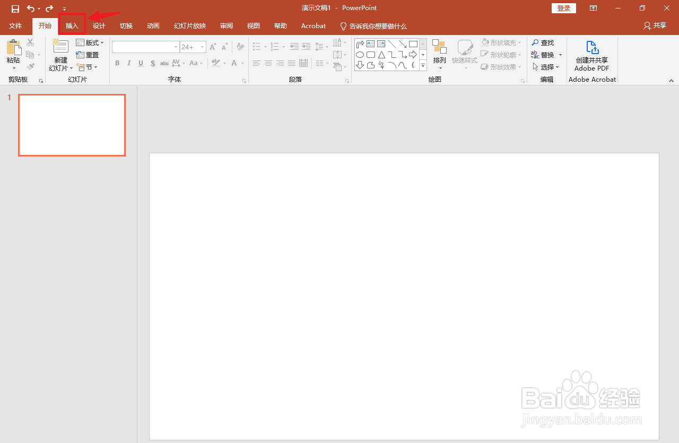
Task: Open the font size 24+ dropdown
Action: tap(203, 47)
